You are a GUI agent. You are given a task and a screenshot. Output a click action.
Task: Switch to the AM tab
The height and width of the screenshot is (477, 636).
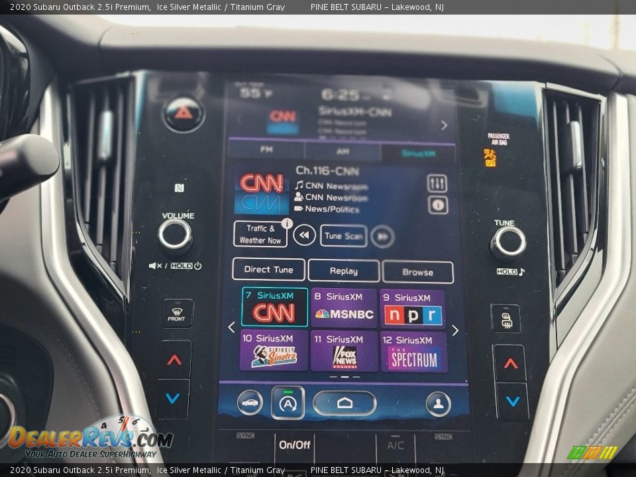[343, 151]
